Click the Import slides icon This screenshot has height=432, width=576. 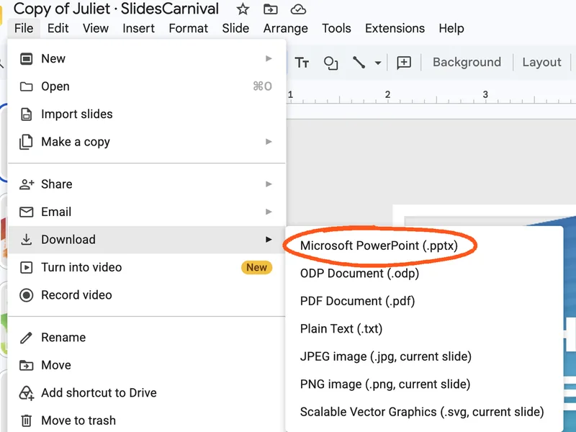point(26,114)
